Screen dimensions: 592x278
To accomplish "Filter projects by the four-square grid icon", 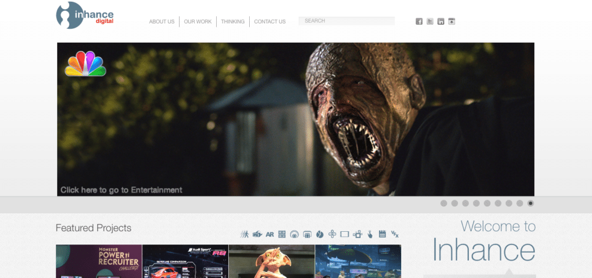I will [282, 234].
